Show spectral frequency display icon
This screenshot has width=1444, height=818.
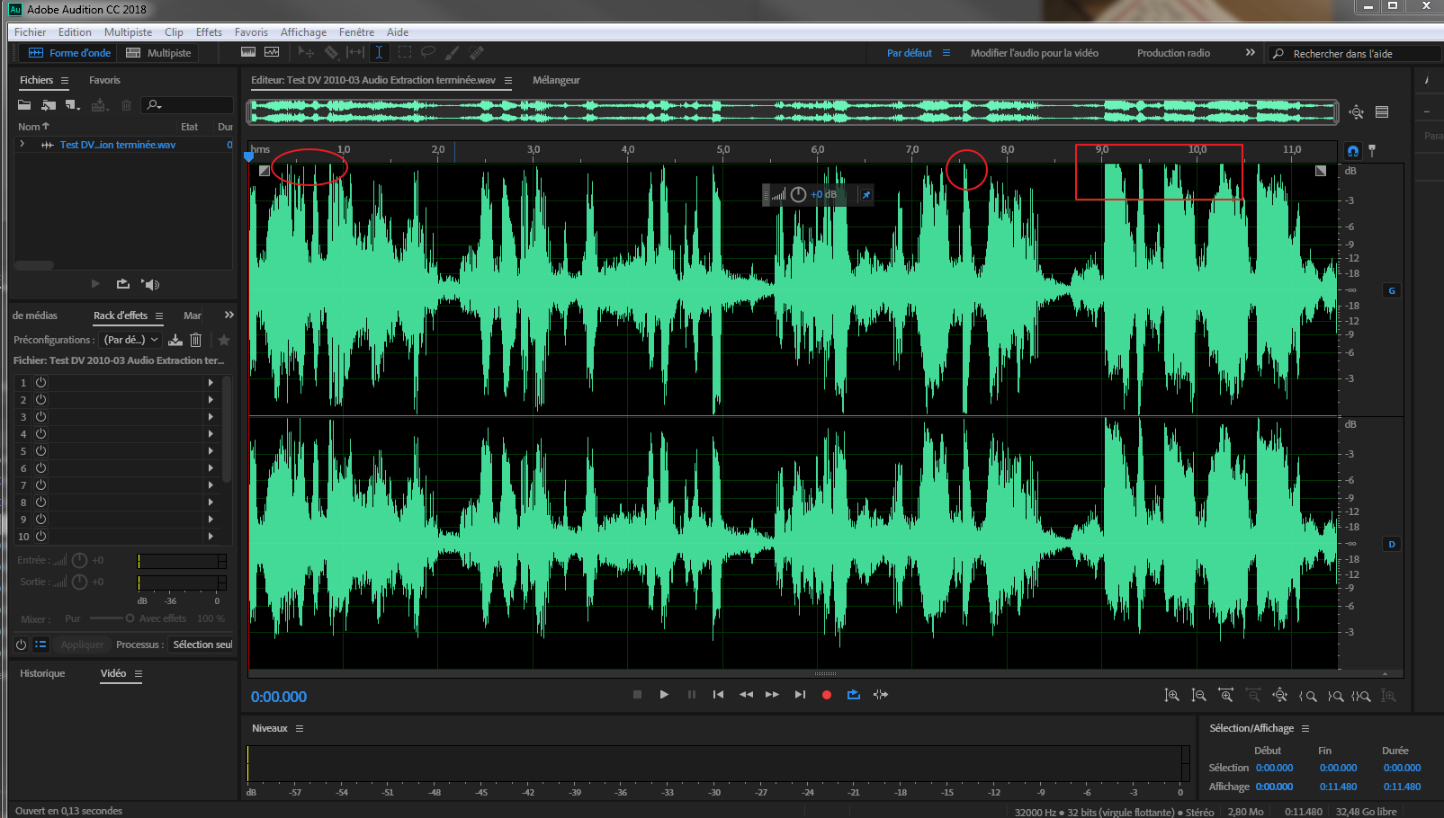tap(248, 53)
